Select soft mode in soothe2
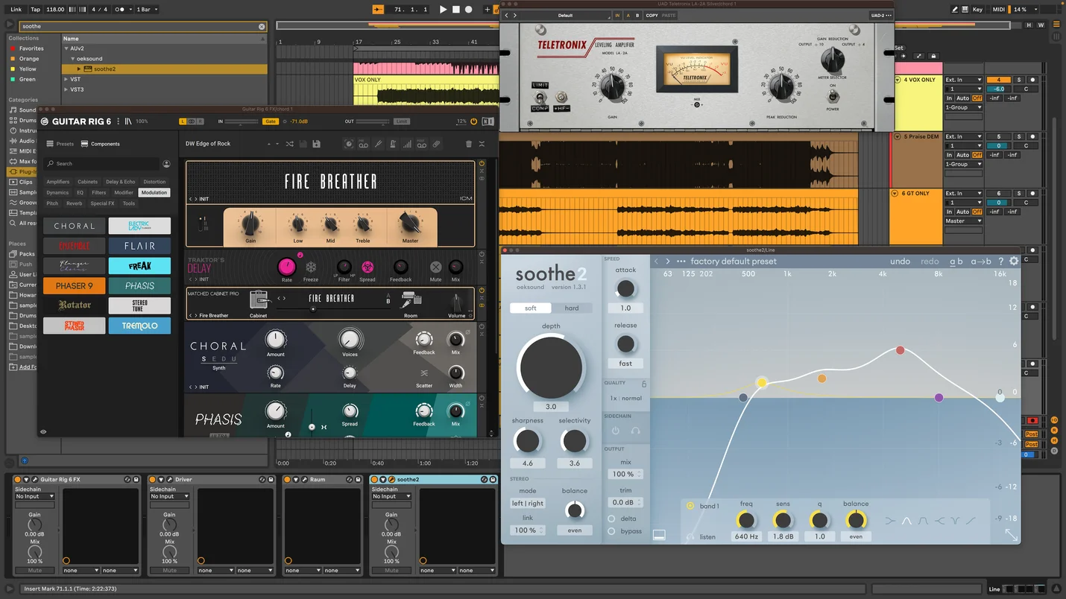This screenshot has height=599, width=1066. pyautogui.click(x=530, y=308)
